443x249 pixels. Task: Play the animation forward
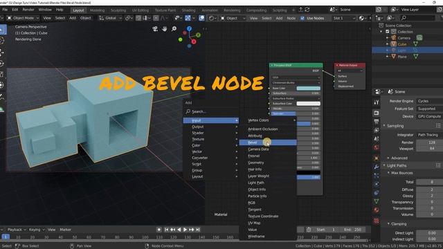[x=185, y=230]
